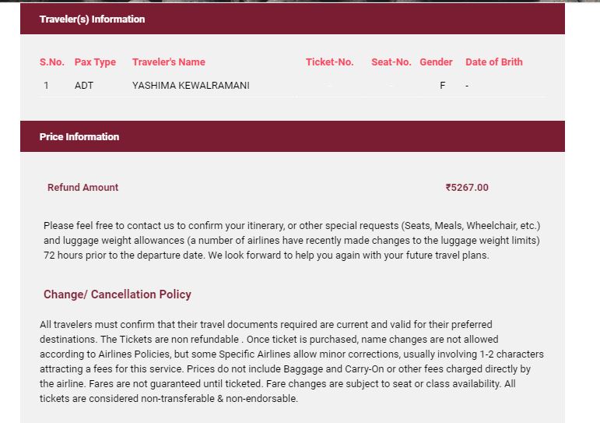
Task: Click the paragraph about contacting to confirm itinerary
Action: coord(292,241)
